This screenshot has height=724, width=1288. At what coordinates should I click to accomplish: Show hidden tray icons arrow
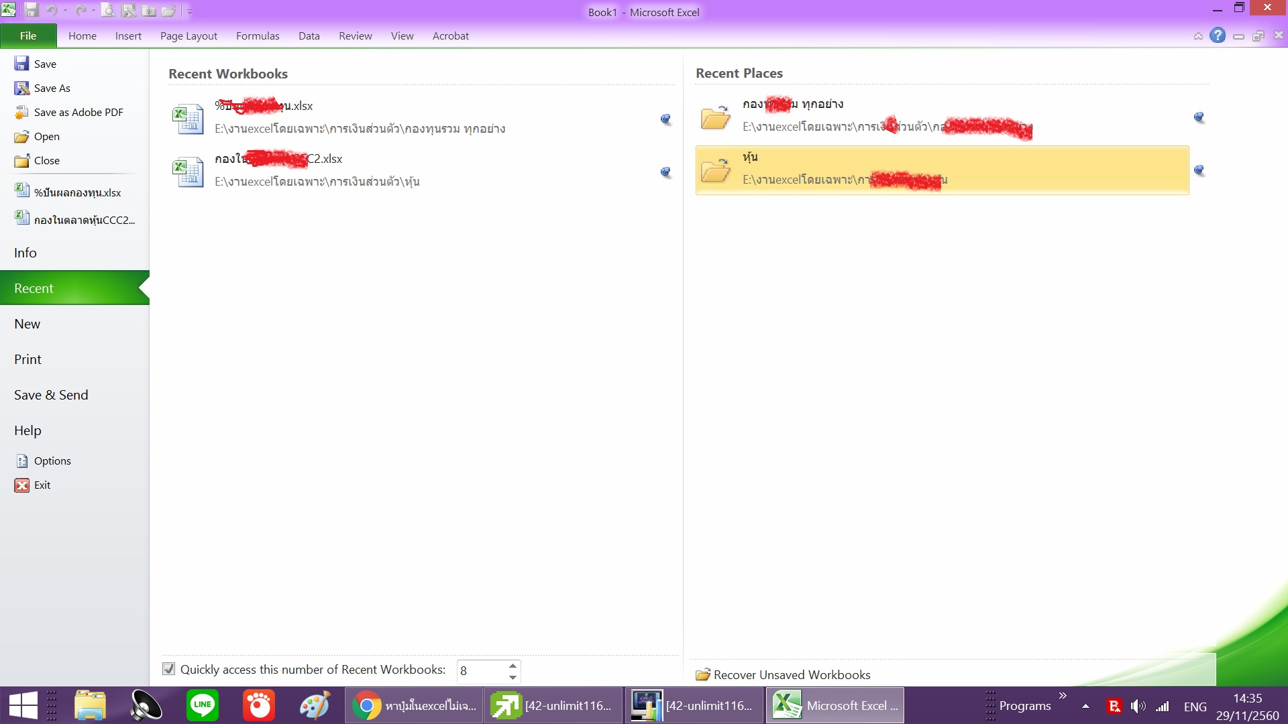tap(1085, 706)
